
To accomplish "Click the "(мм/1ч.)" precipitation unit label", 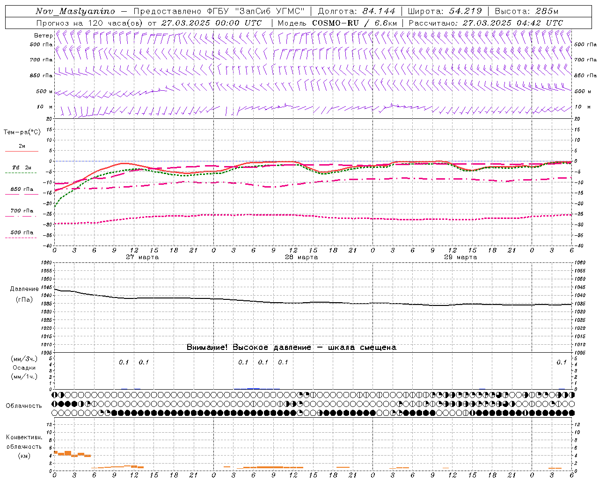I will 25,377.
